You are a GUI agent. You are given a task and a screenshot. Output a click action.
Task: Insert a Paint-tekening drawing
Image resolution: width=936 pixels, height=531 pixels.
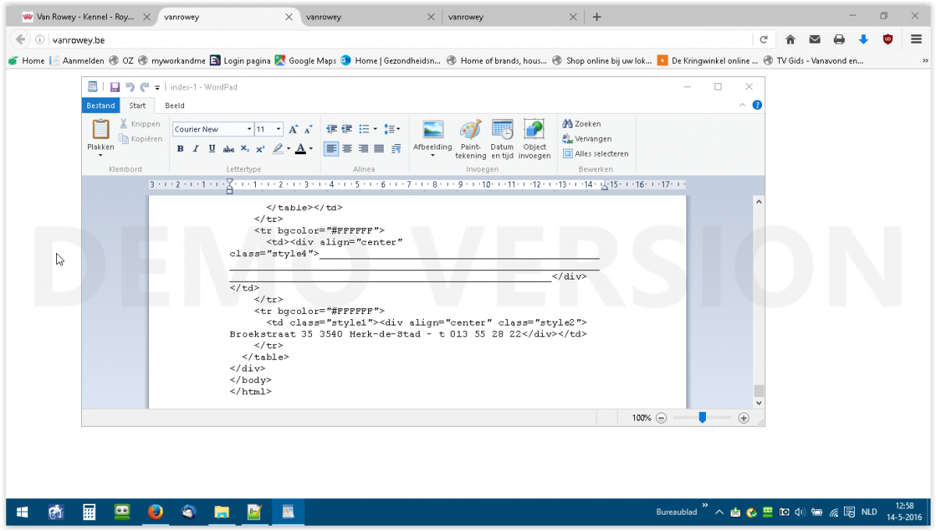tap(470, 140)
